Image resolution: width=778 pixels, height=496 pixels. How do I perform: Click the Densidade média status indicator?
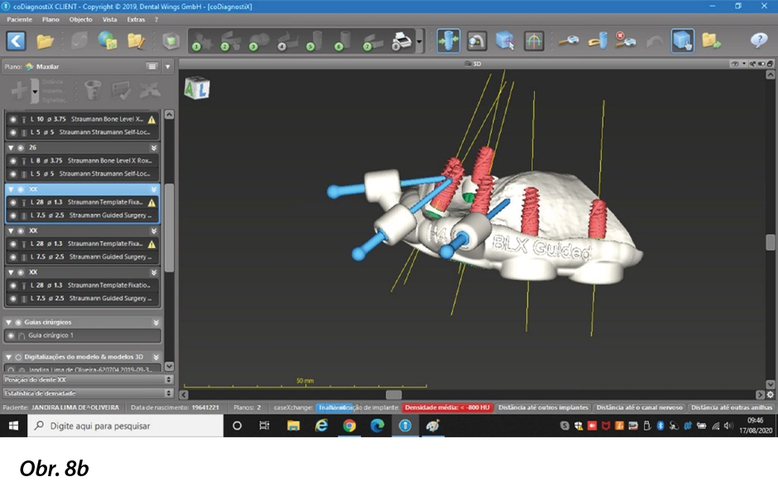(x=448, y=408)
